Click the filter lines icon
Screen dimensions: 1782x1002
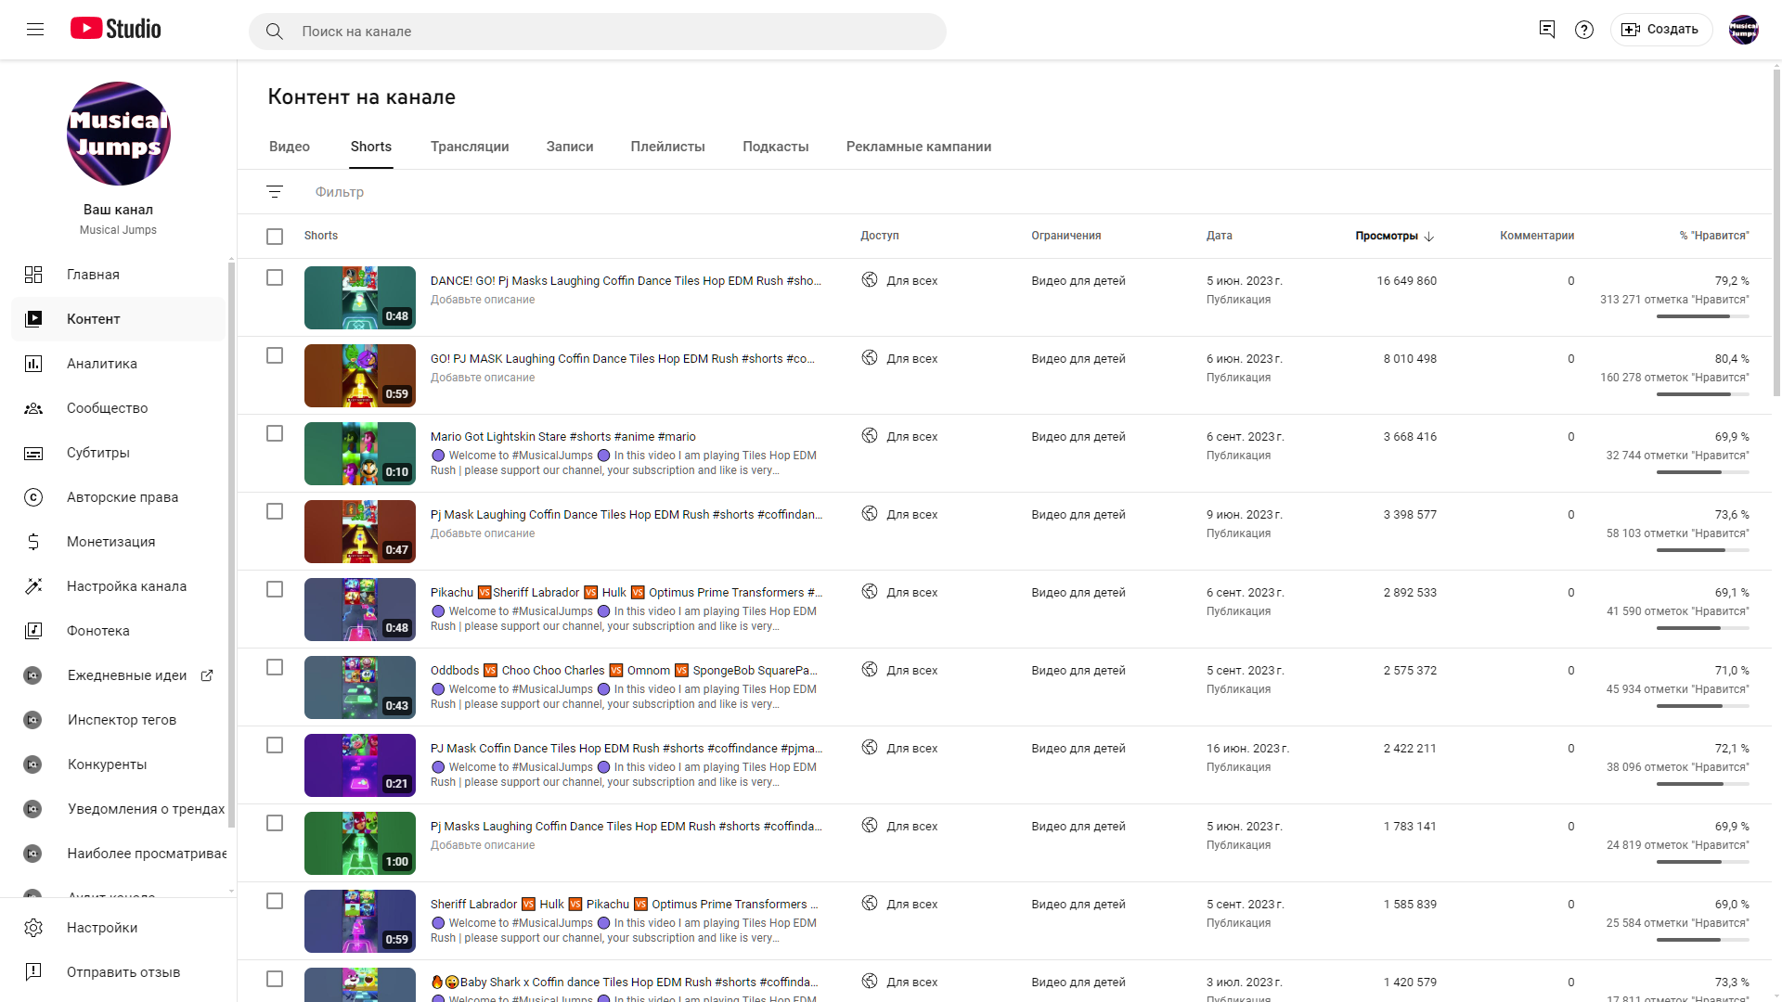275,192
